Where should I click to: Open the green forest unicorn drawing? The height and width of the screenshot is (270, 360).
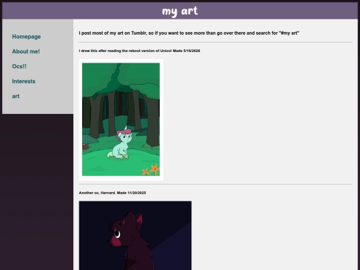pyautogui.click(x=121, y=119)
